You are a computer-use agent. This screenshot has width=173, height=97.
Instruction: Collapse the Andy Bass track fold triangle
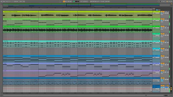[x=153, y=19]
